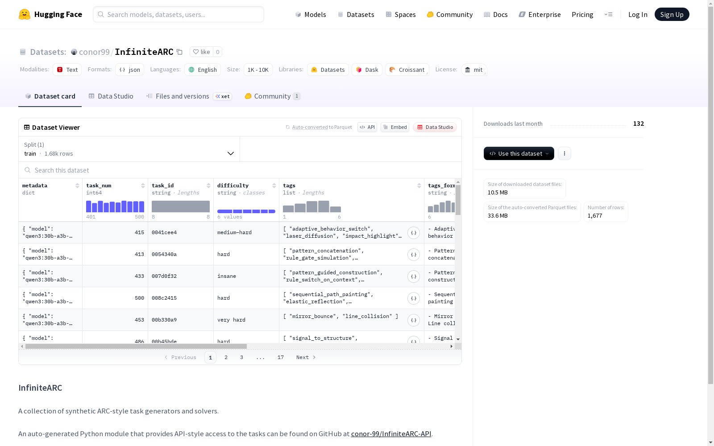Screen dimensions: 714x446
Task: Sort by the tags column
Action: click(x=419, y=186)
